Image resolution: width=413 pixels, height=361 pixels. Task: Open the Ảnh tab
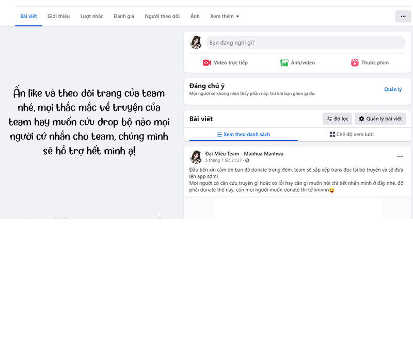pos(195,16)
